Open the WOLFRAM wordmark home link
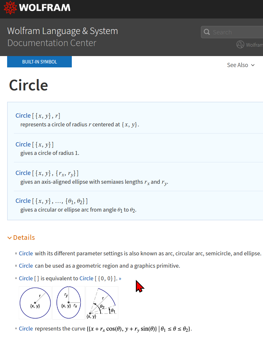The width and height of the screenshot is (263, 337). coord(45,7)
